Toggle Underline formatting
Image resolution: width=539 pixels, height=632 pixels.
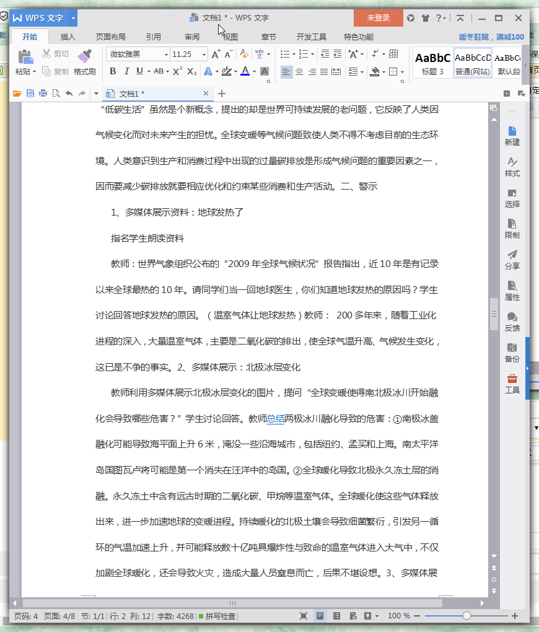tap(139, 71)
